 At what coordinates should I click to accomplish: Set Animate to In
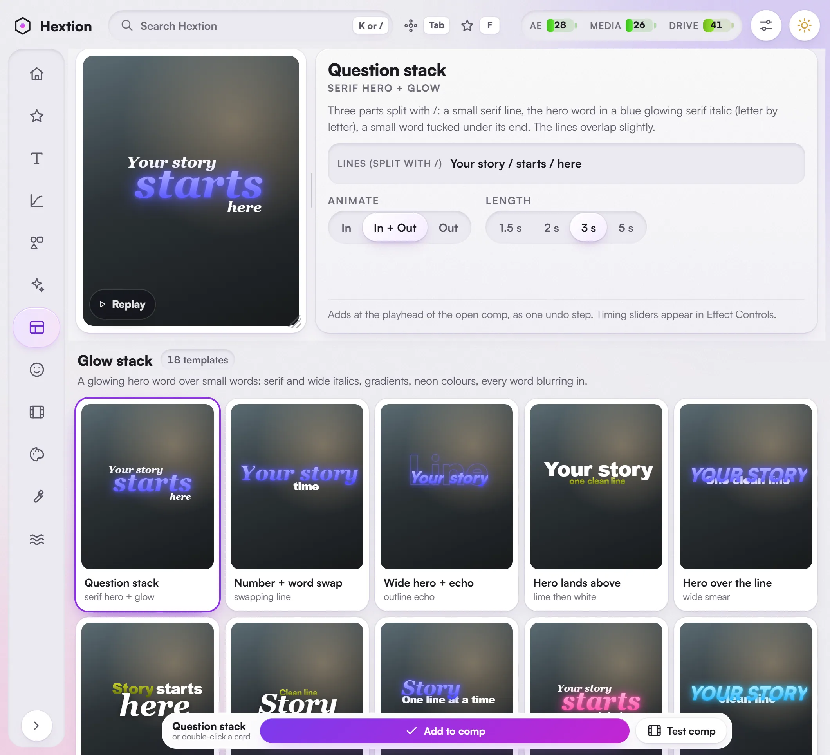point(346,228)
